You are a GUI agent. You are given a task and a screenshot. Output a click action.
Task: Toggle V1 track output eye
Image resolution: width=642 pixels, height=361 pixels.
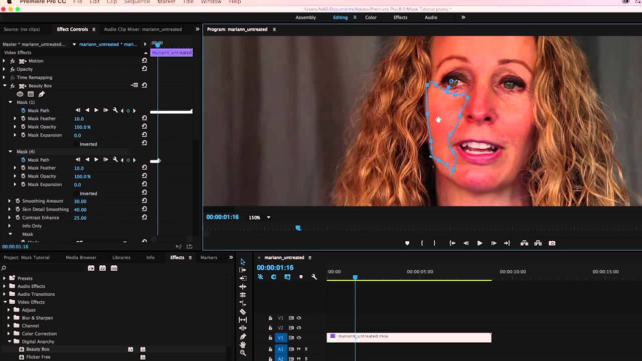click(x=299, y=338)
